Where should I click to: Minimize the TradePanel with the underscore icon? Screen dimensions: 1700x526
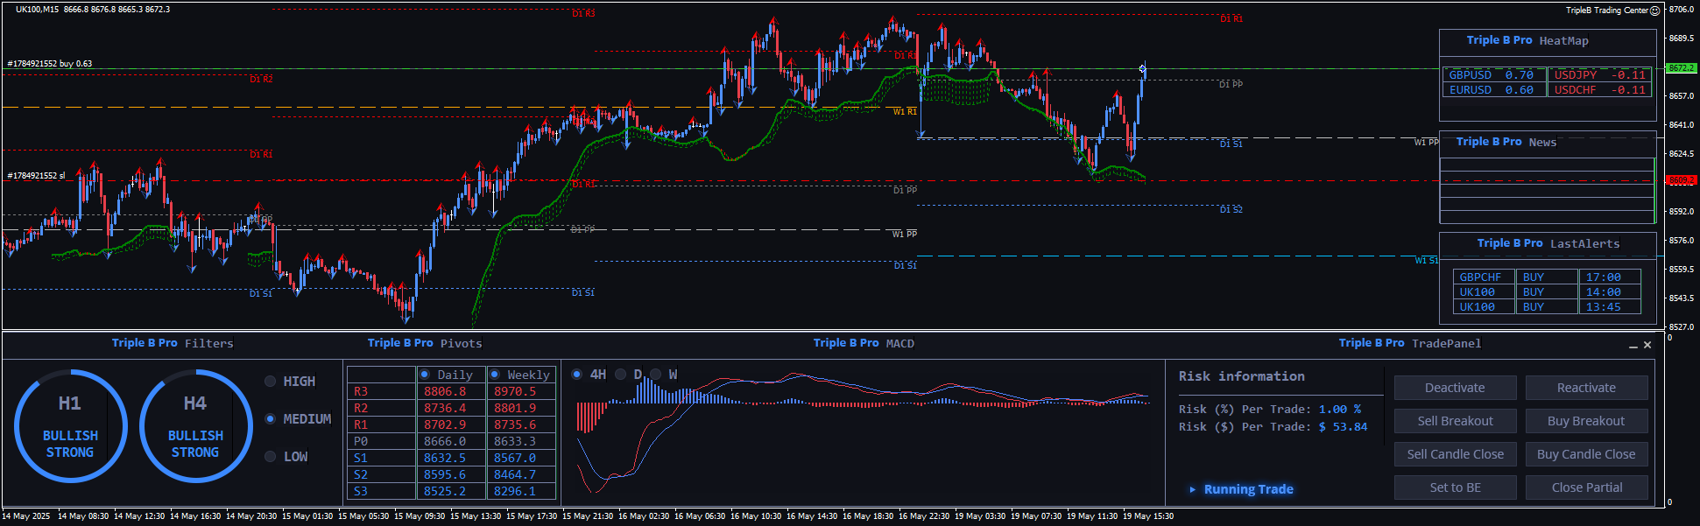1633,346
